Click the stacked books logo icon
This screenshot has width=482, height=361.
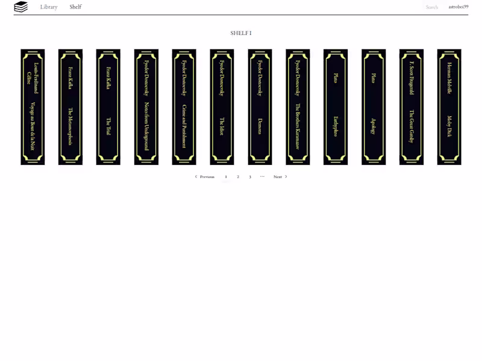tap(21, 7)
